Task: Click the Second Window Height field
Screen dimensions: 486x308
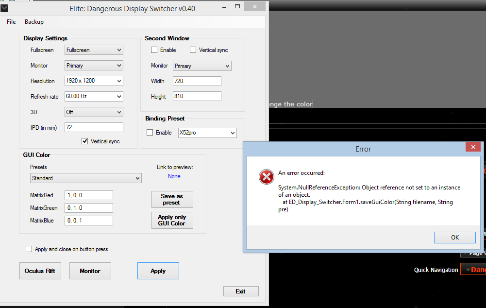Action: (197, 96)
